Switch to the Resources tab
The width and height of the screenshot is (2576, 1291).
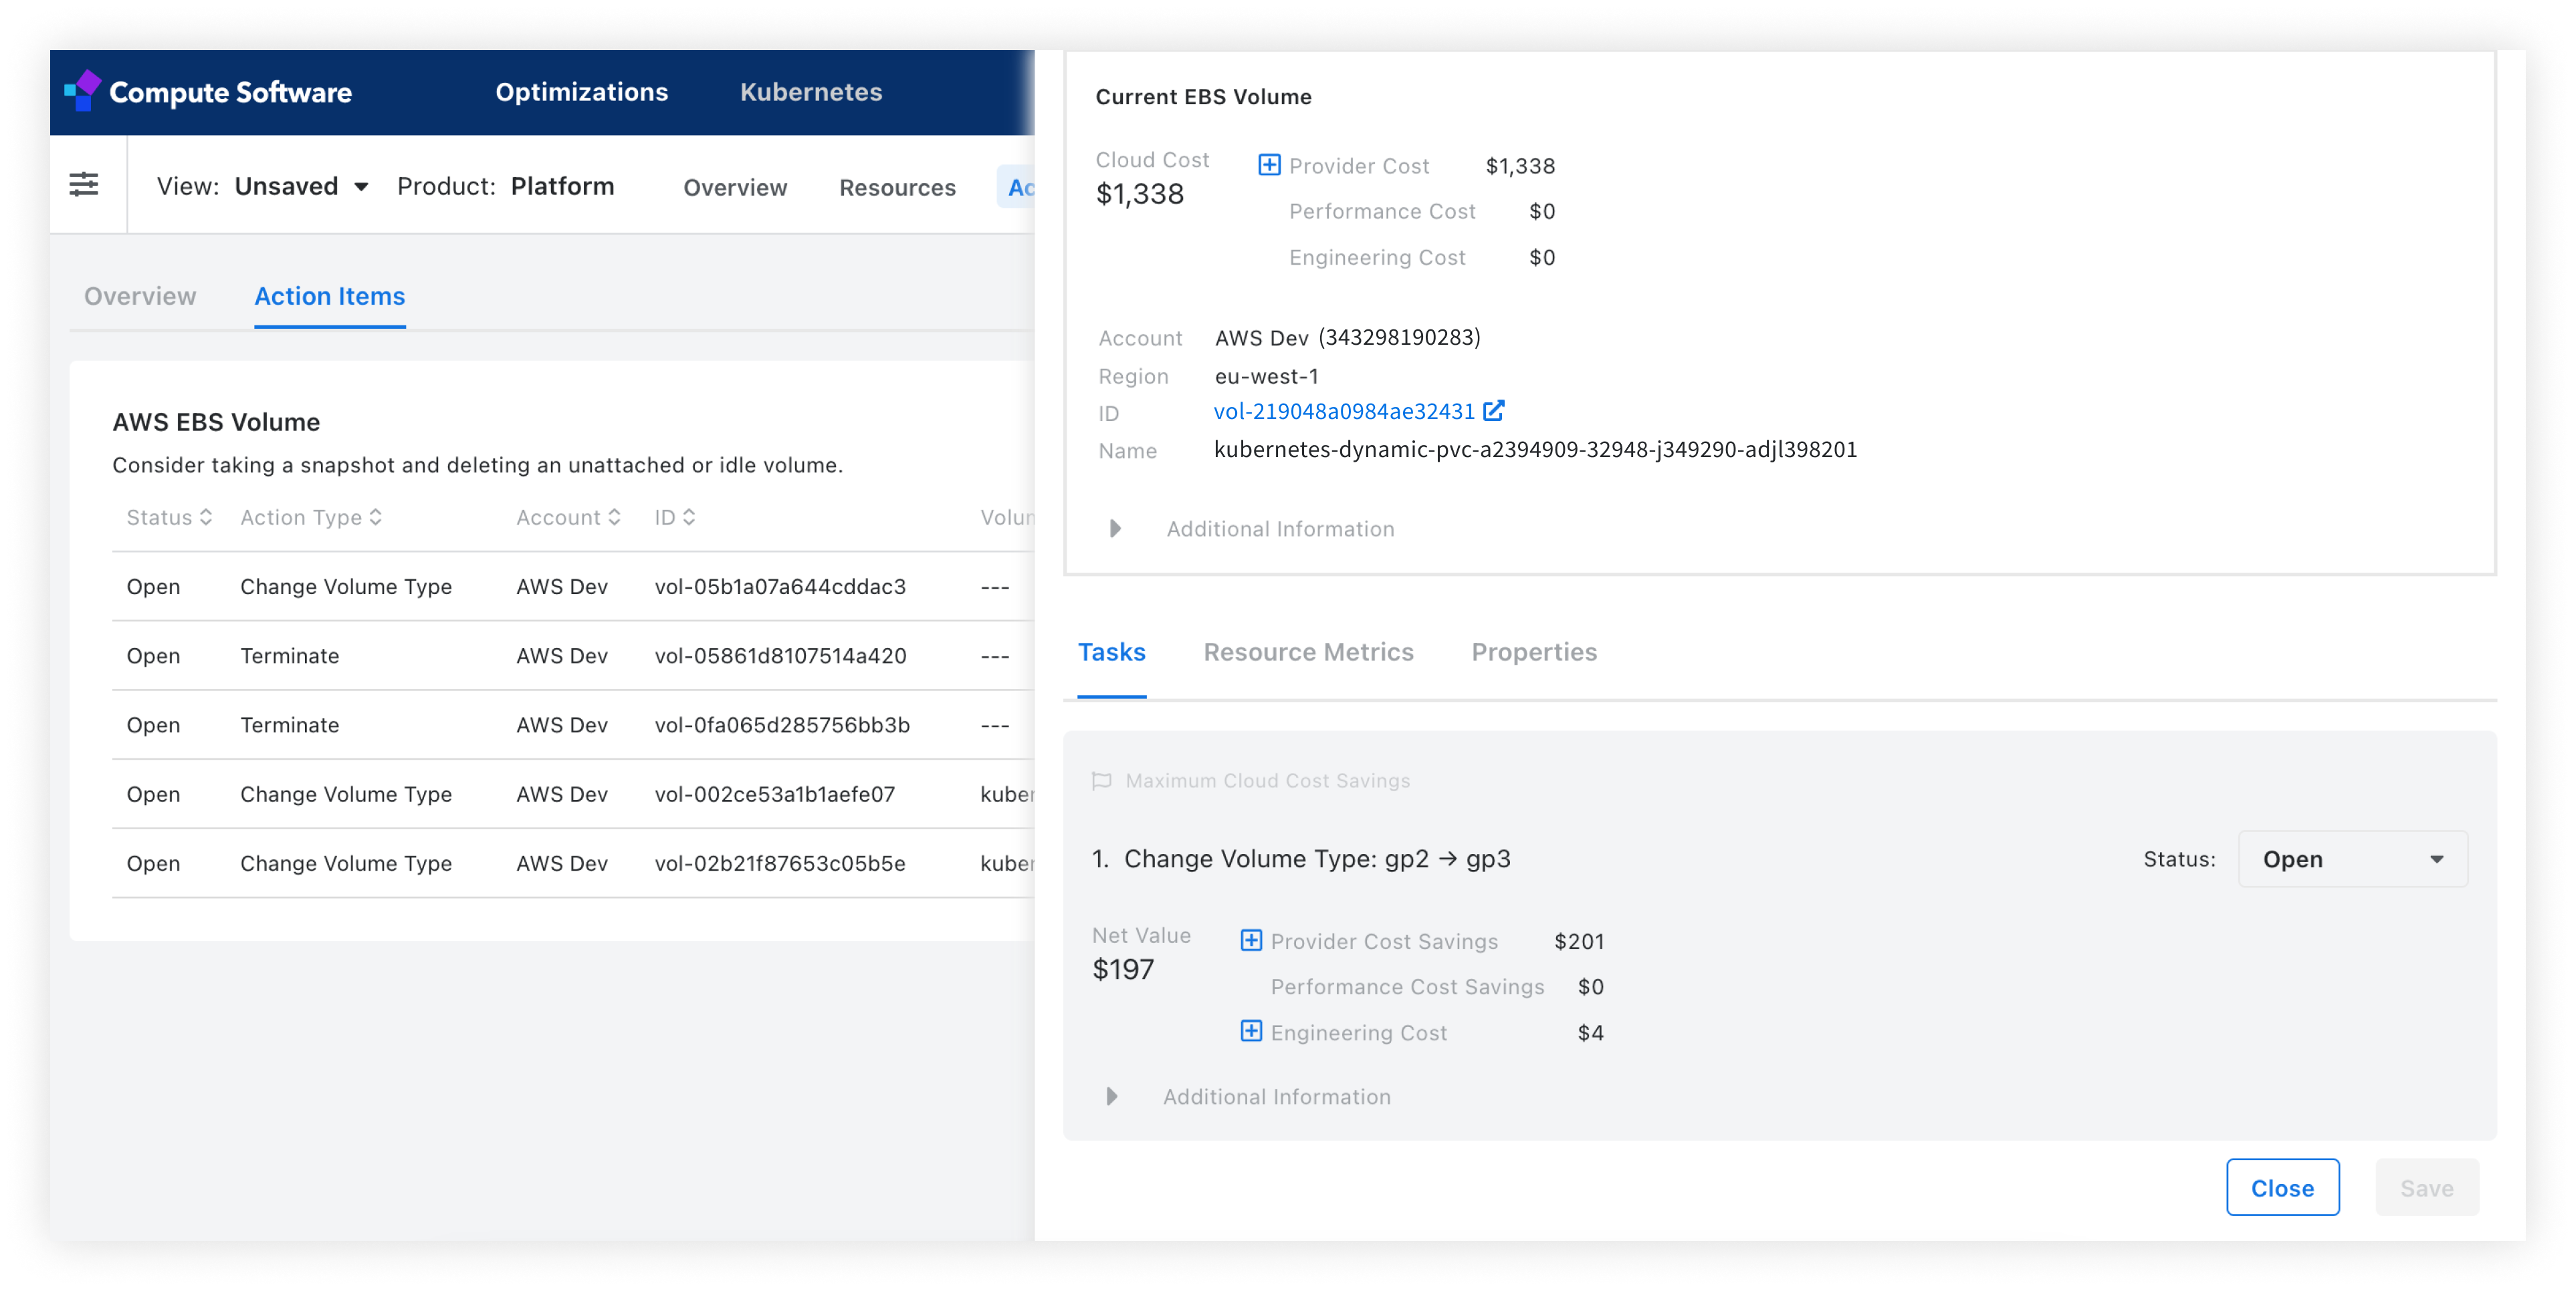click(897, 188)
